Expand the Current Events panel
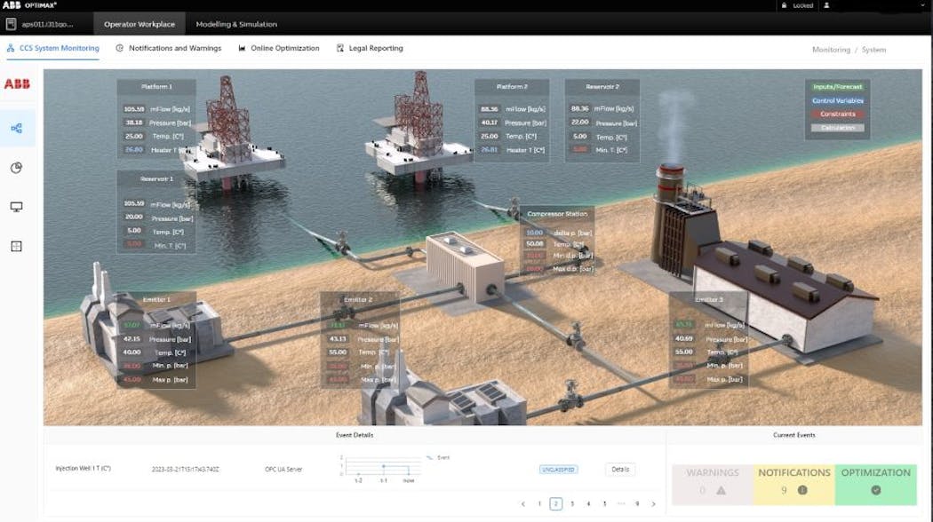Screen dimensions: 933x522 tap(793, 434)
